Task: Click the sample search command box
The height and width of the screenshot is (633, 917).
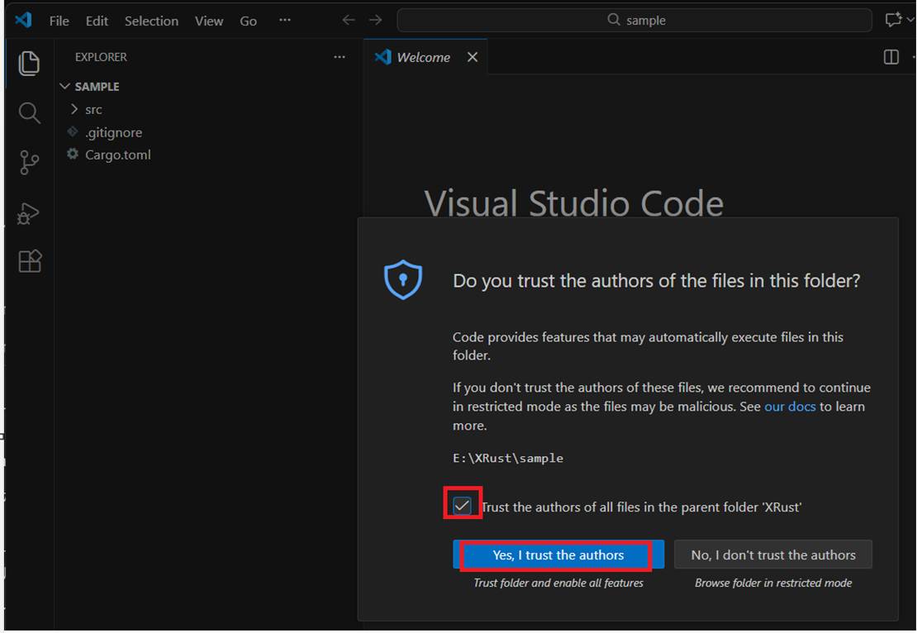Action: [x=634, y=20]
